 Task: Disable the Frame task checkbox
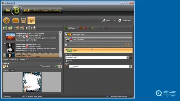coord(66,50)
